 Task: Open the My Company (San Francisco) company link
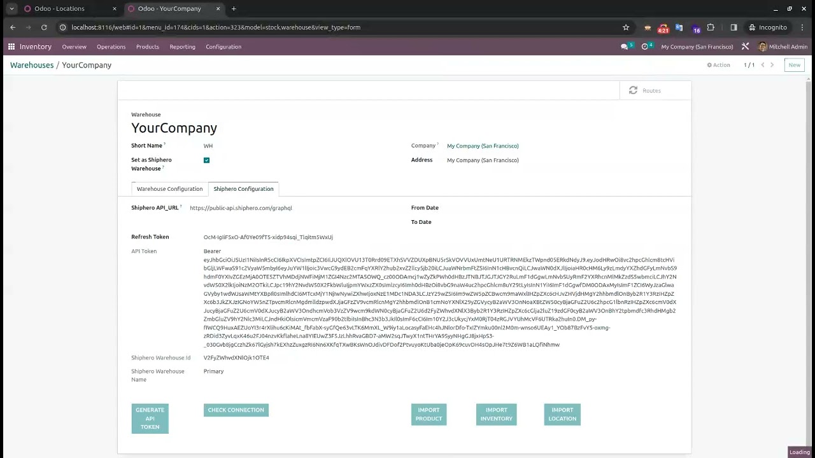pyautogui.click(x=483, y=146)
